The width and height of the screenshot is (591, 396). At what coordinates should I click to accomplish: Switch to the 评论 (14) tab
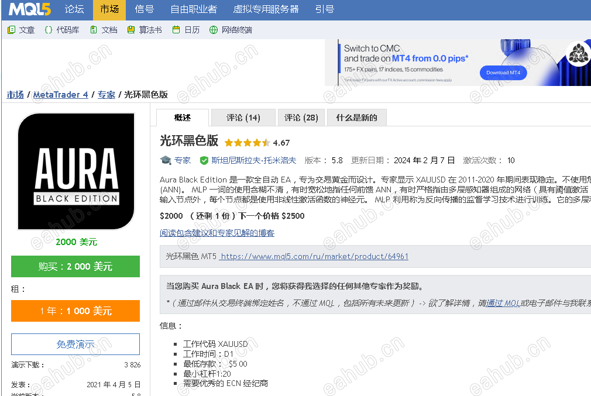[243, 118]
